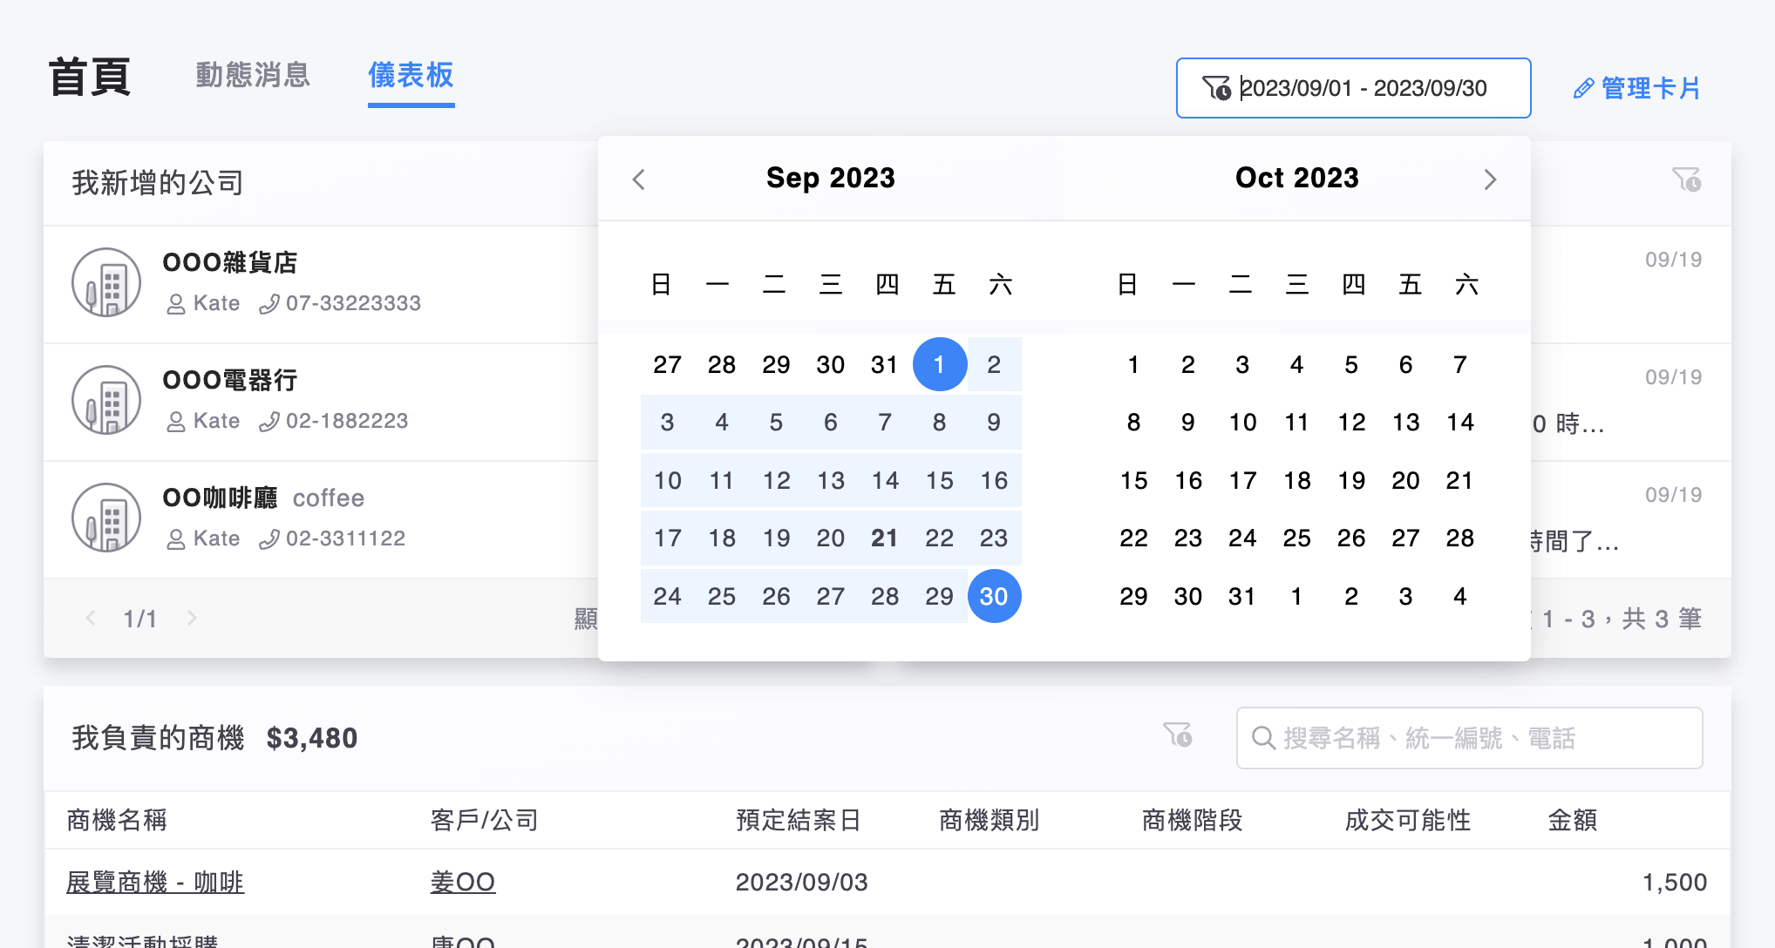This screenshot has width=1775, height=948.
Task: Click the time filter icon in the top-right card header
Action: 1686,180
